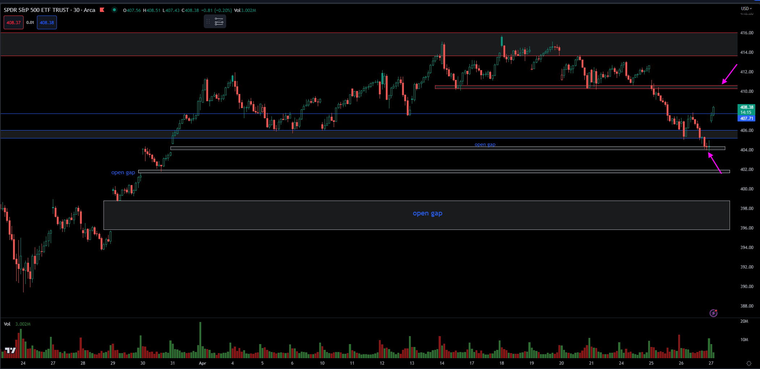Screen dimensions: 760x369
Task: Click the 21 date label on time axis
Action: (591, 363)
